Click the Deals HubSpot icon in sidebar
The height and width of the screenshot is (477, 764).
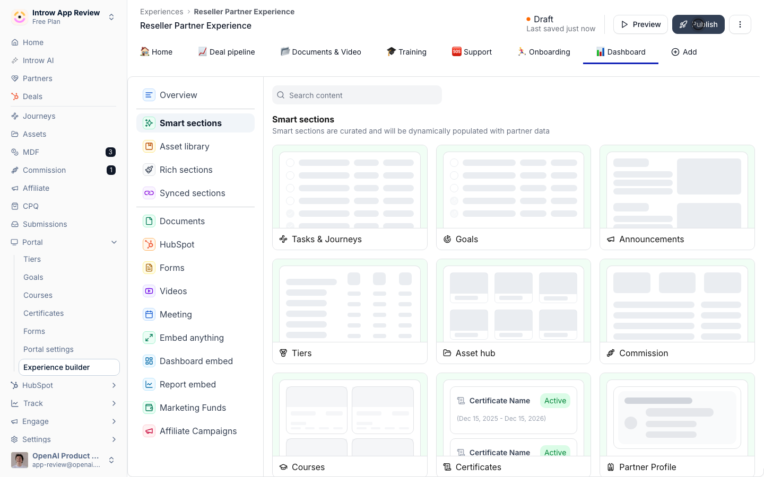coord(15,96)
